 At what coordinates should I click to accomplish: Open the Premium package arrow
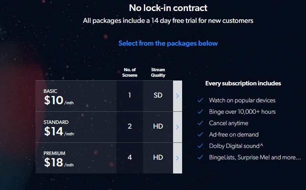pyautogui.click(x=177, y=158)
